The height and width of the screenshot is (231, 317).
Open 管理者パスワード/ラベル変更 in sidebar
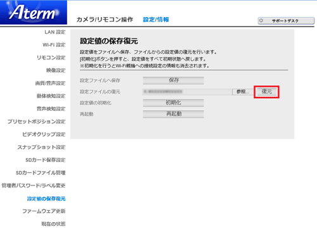[x=34, y=185]
